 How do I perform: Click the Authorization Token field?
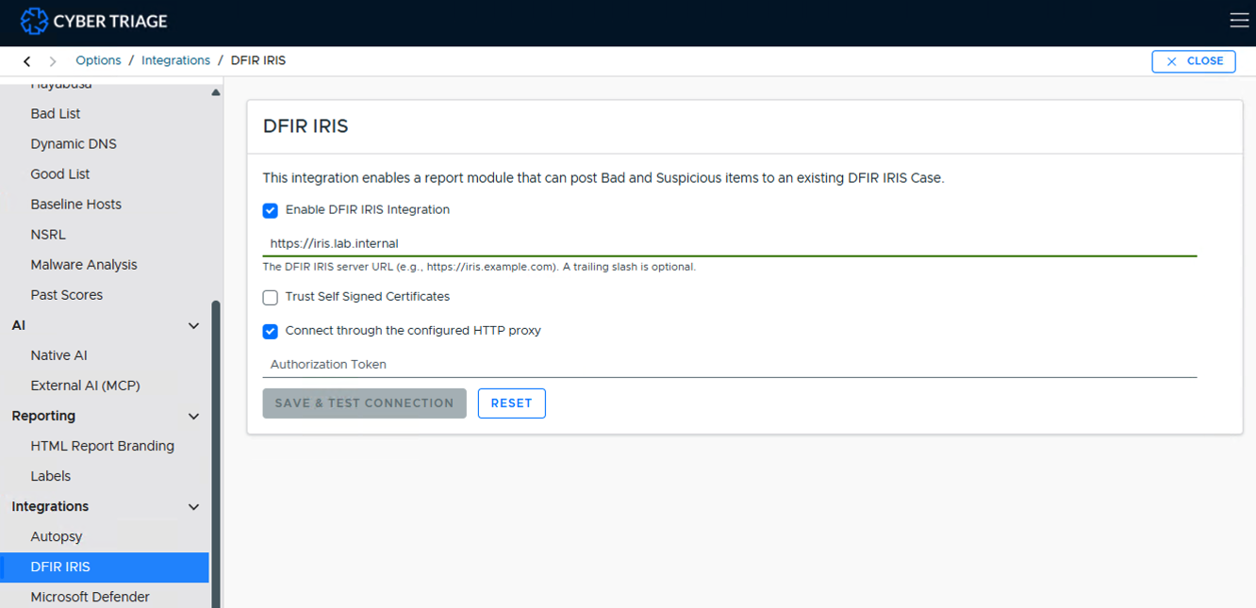730,364
